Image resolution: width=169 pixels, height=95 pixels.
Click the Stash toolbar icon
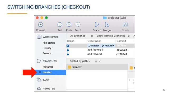(x=125, y=25)
